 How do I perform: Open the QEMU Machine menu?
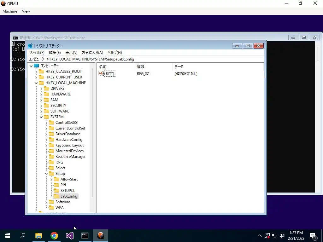[x=10, y=11]
